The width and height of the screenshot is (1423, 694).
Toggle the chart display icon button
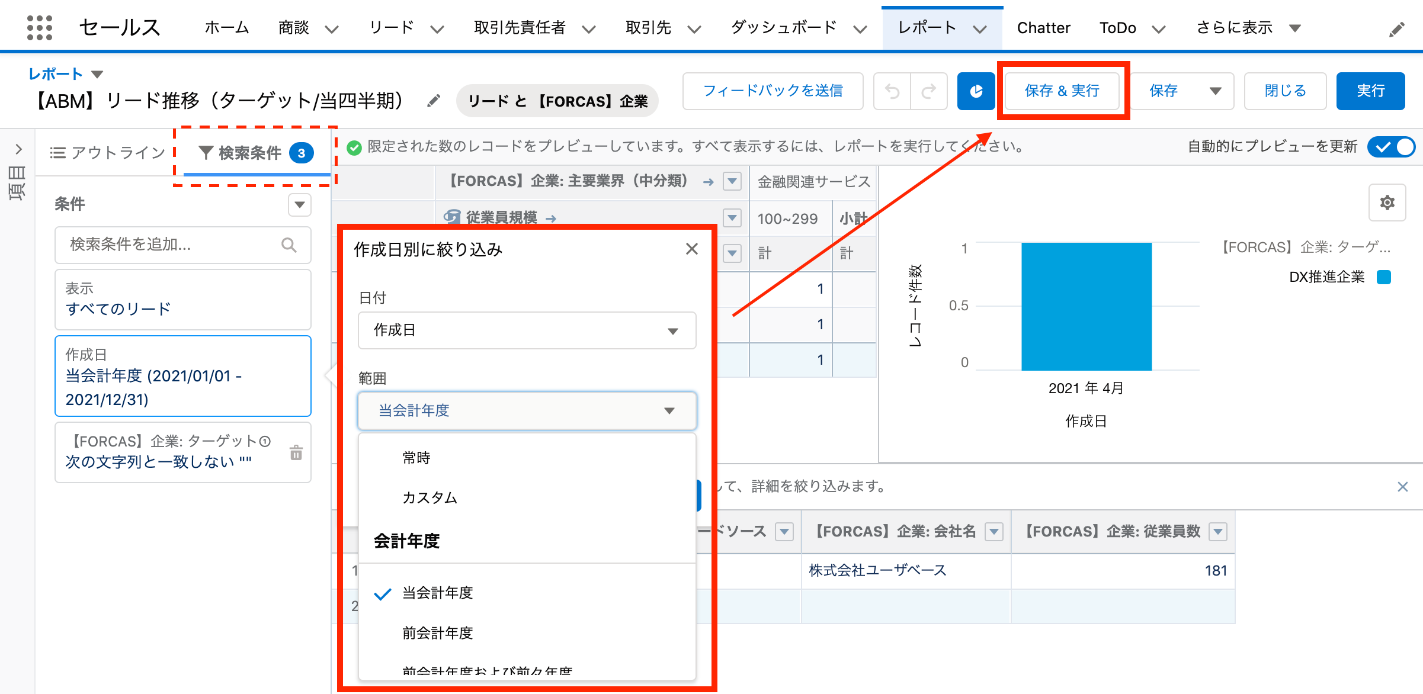[976, 91]
